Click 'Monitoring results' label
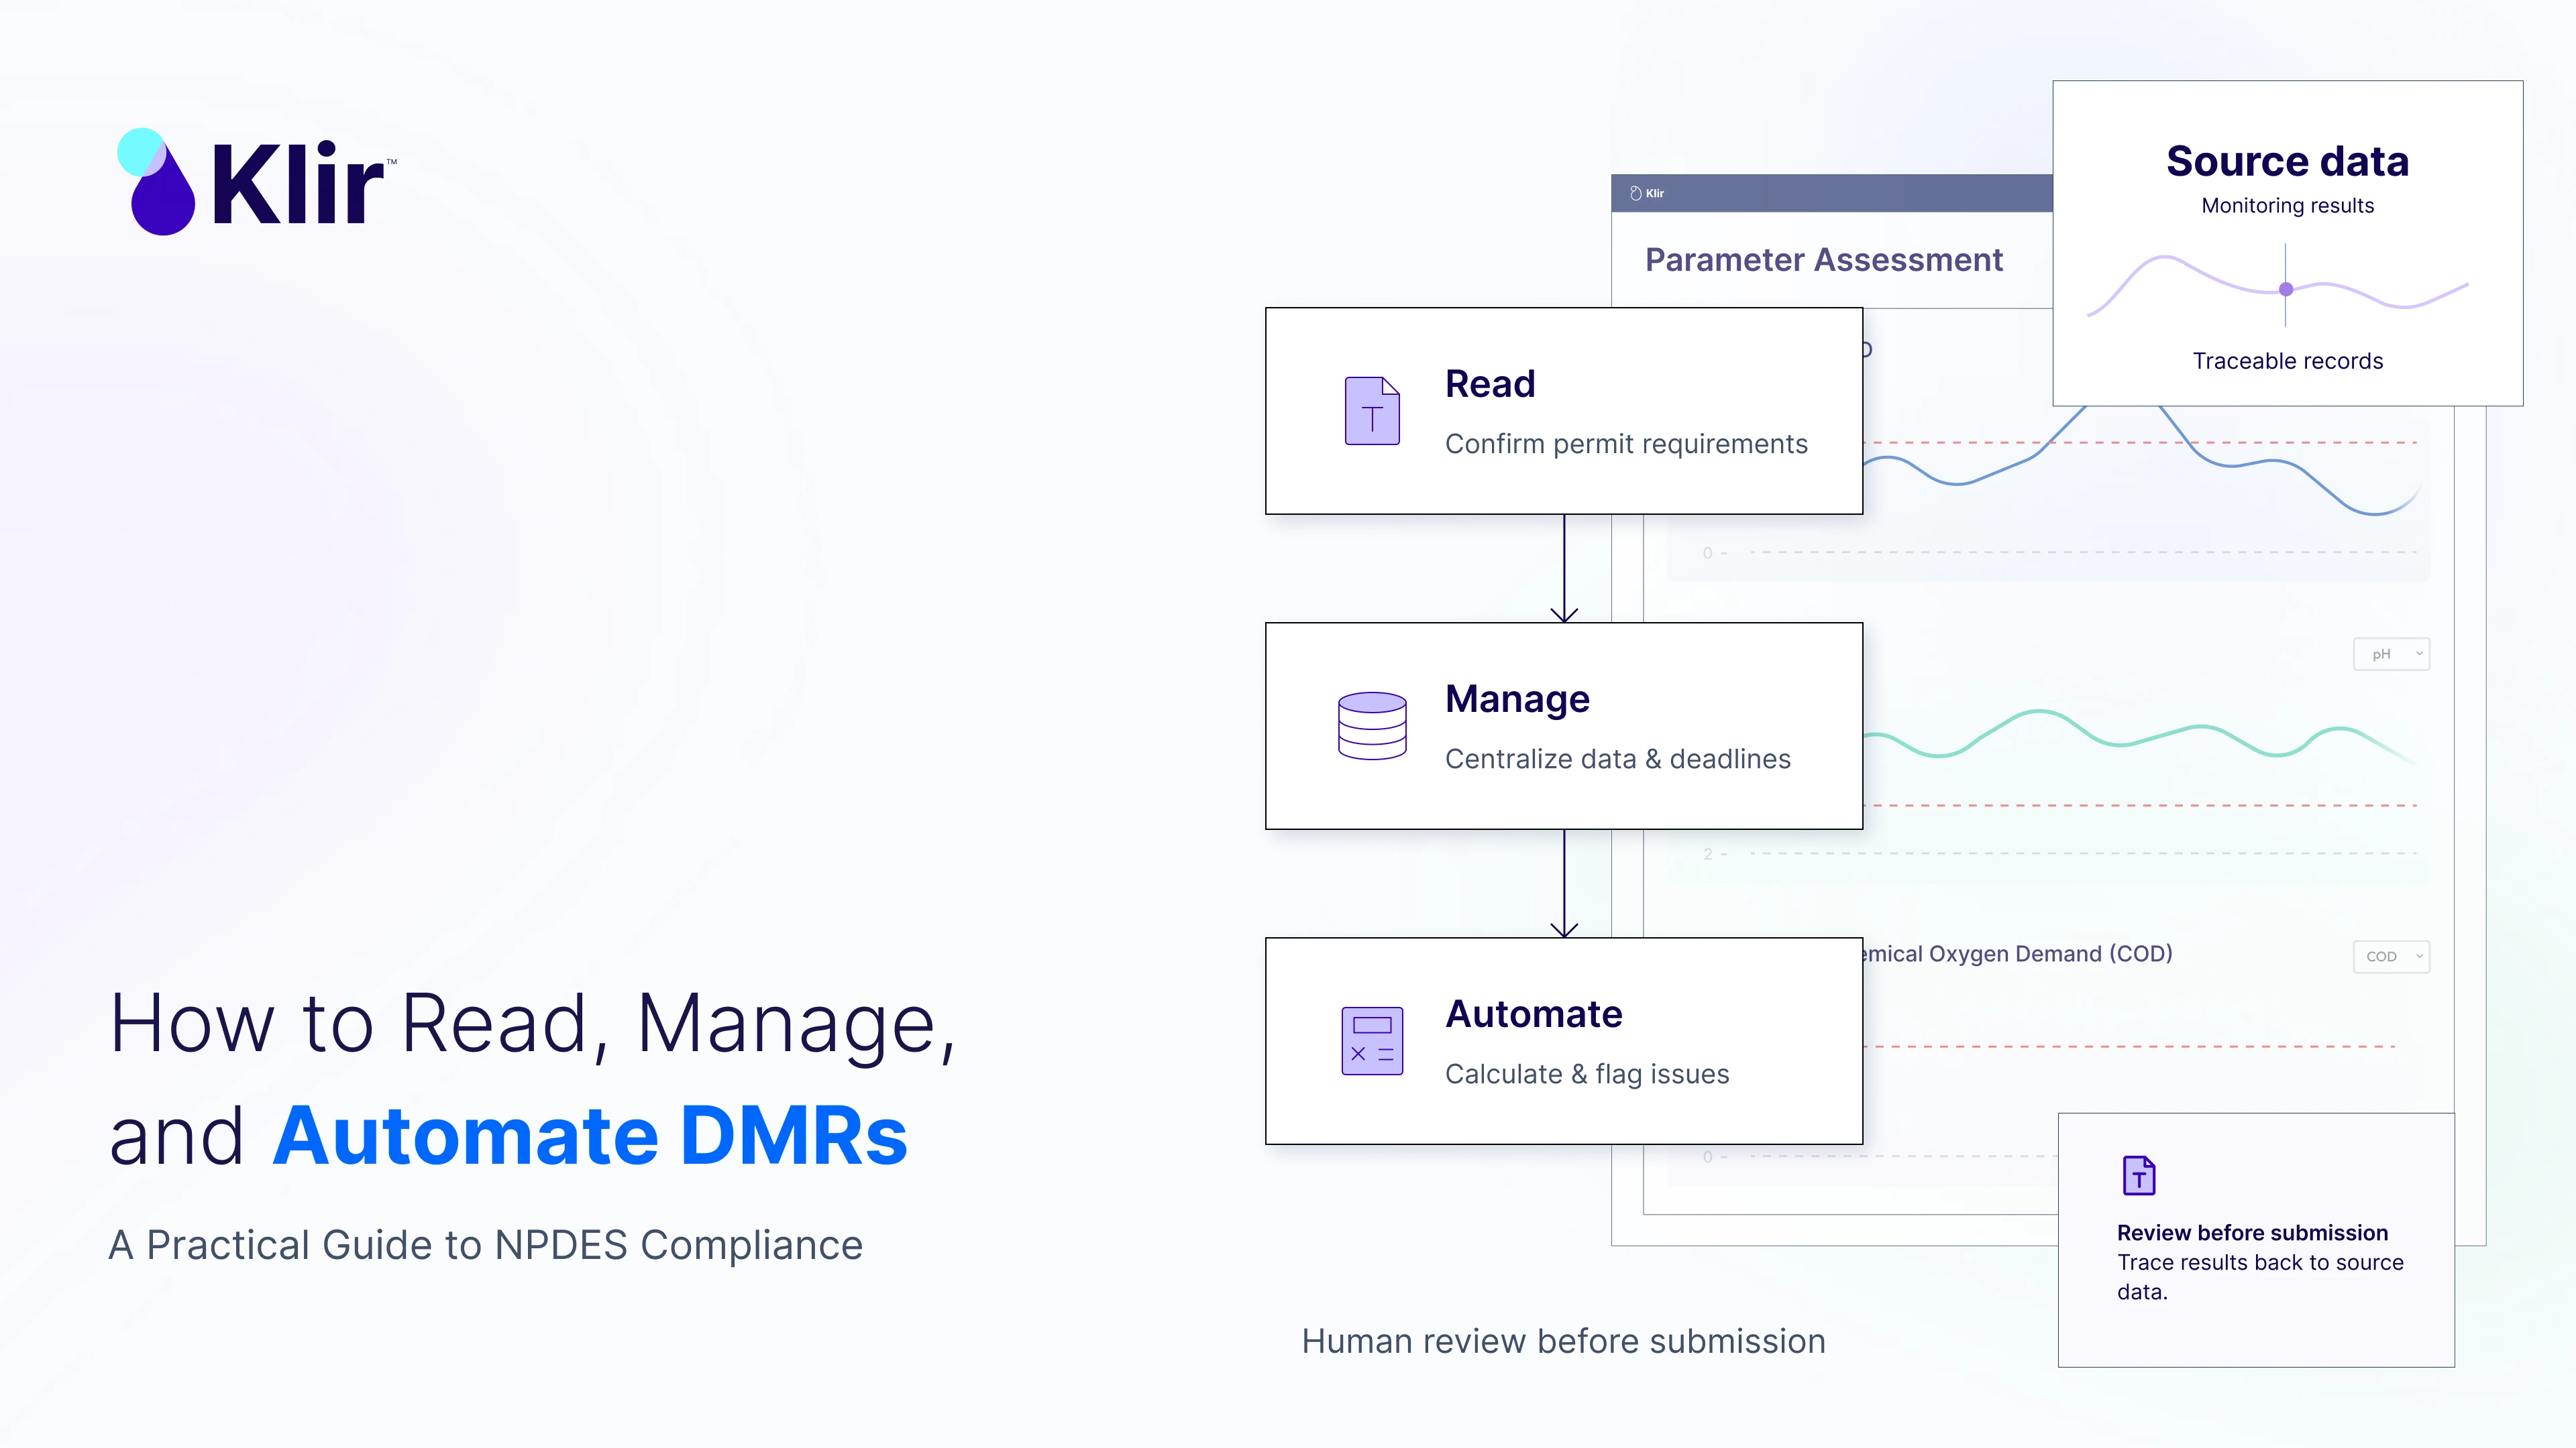 point(2288,206)
